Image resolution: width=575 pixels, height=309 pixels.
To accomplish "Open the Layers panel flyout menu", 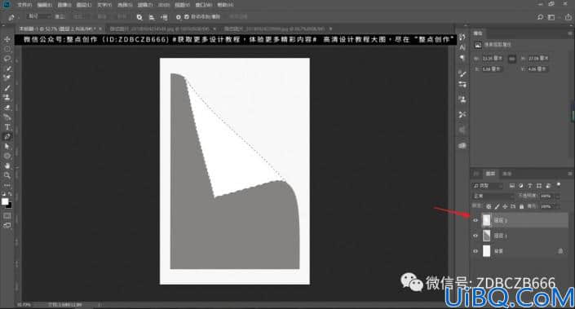I will click(x=570, y=174).
